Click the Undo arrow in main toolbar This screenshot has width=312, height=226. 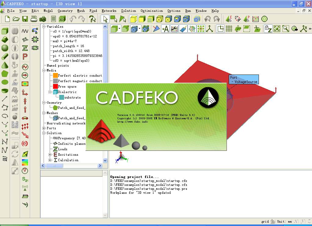click(73, 19)
